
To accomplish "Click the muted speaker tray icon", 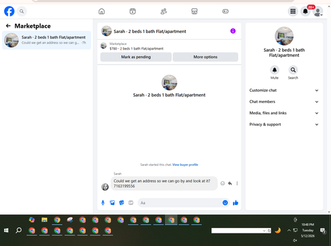I will coord(295,240).
